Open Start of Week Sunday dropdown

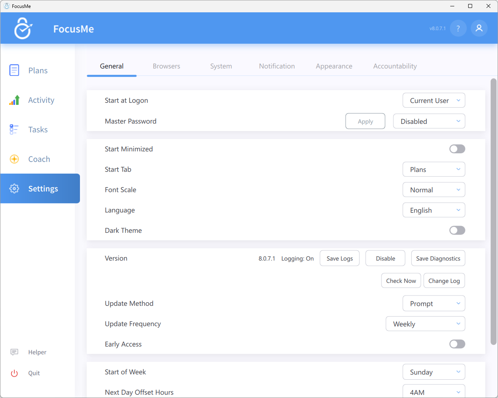pyautogui.click(x=434, y=372)
